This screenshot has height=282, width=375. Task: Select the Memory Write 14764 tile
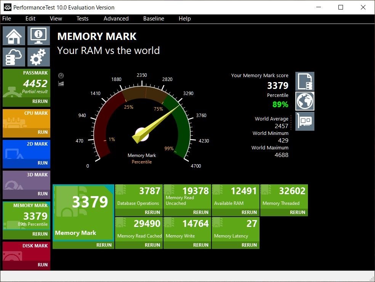click(187, 229)
